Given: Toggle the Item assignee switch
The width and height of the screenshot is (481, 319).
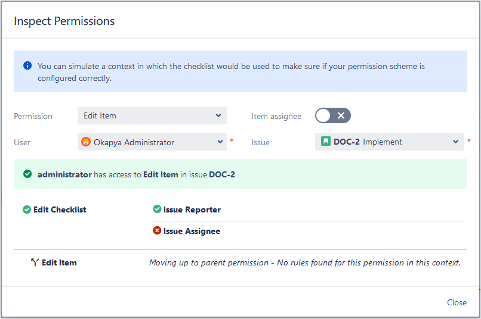Looking at the screenshot, I should point(332,115).
